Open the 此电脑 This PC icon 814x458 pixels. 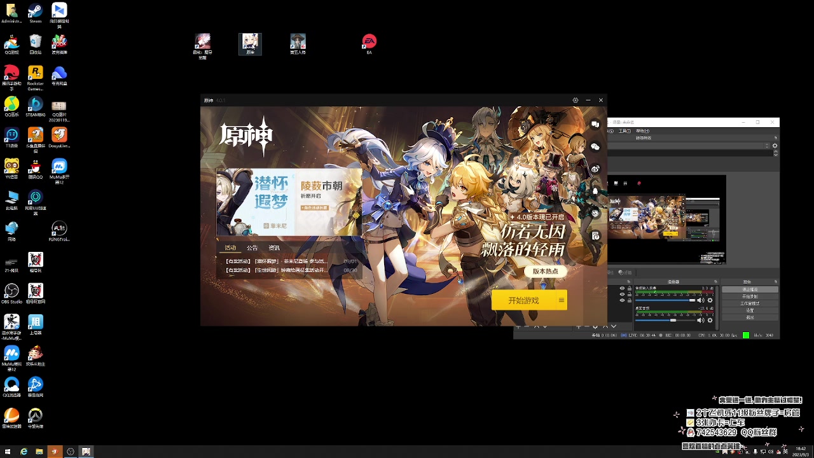click(11, 200)
